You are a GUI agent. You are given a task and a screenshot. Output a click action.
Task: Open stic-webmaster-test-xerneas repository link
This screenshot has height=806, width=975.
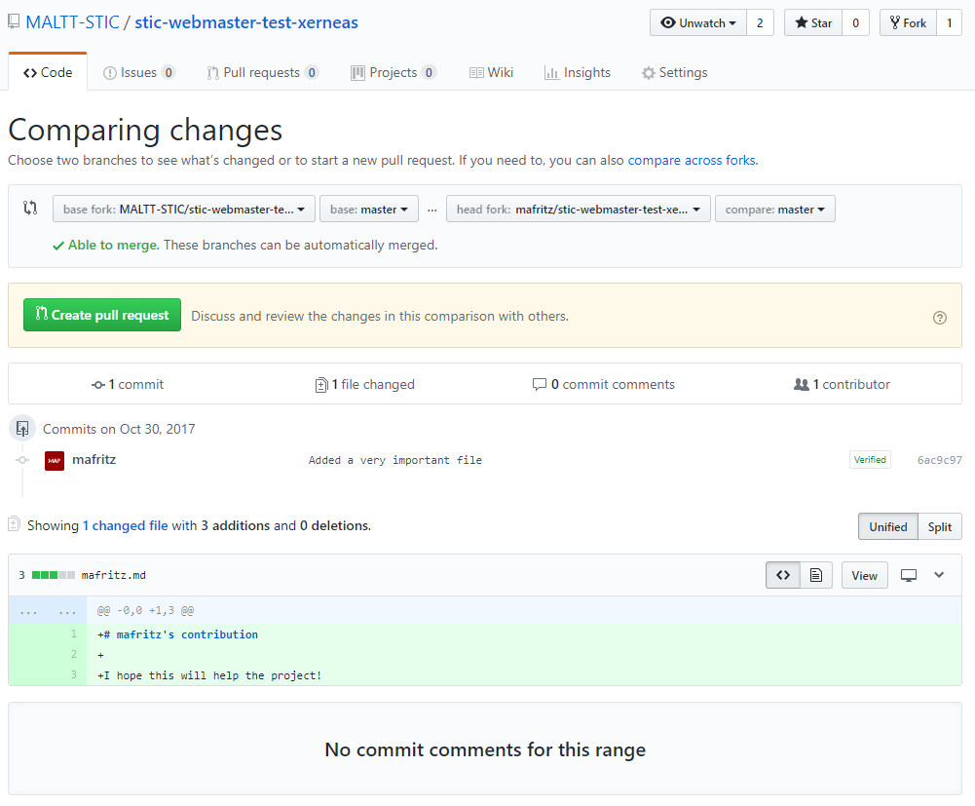[x=246, y=22]
